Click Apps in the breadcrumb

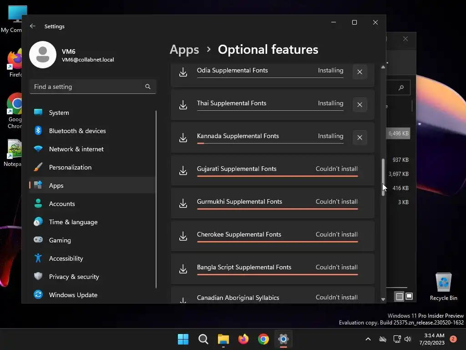(184, 50)
